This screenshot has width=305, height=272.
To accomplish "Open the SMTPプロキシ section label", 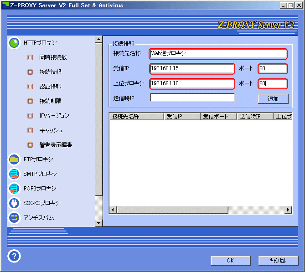I will coord(40,174).
